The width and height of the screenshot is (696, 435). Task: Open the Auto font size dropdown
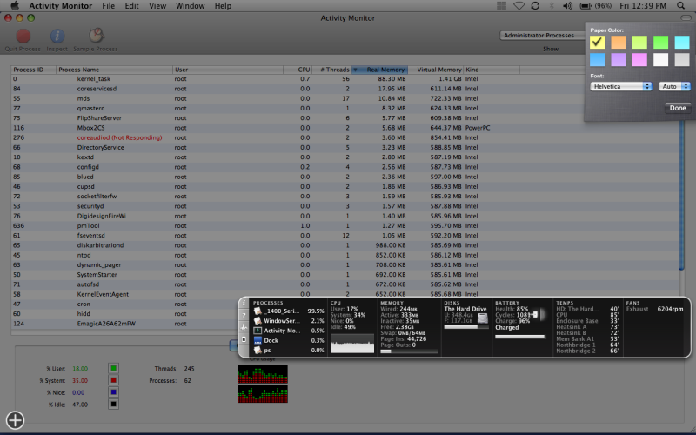[674, 86]
